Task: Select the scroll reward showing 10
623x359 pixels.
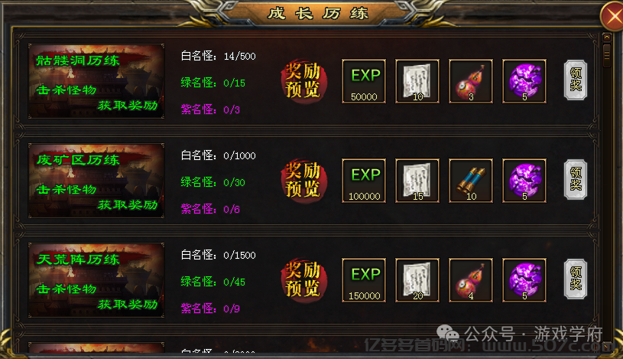Action: point(417,81)
